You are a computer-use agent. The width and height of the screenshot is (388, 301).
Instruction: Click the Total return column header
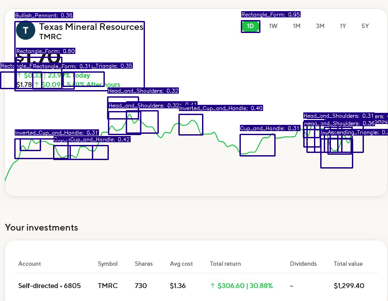(x=225, y=264)
